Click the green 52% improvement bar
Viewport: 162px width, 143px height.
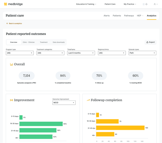click(36, 137)
